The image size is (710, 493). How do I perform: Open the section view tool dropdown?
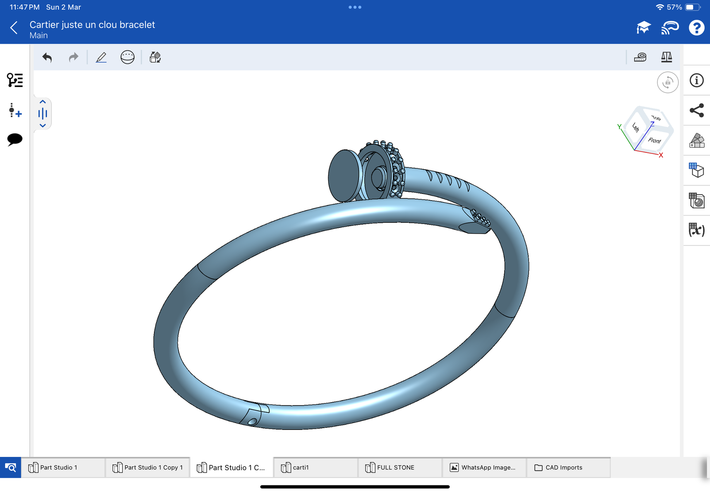tap(127, 57)
